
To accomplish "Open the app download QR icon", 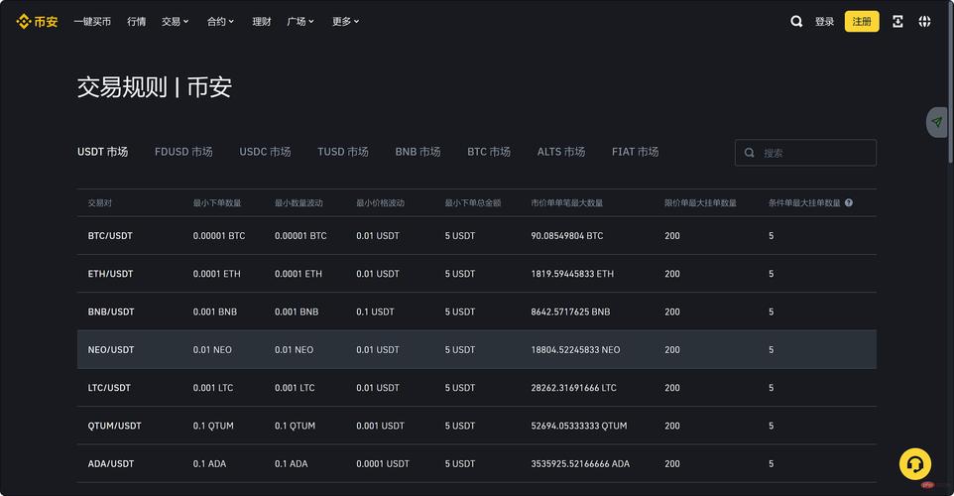I will tap(897, 21).
